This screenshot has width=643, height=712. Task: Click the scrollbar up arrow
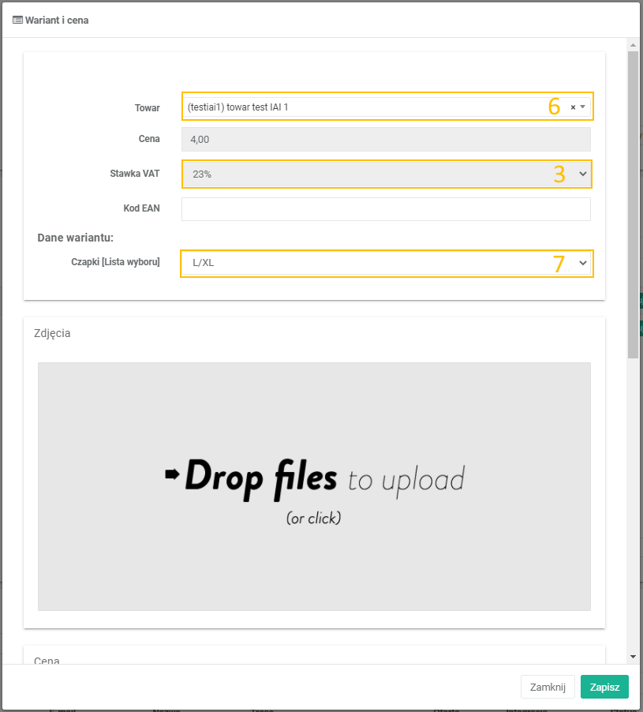click(633, 44)
